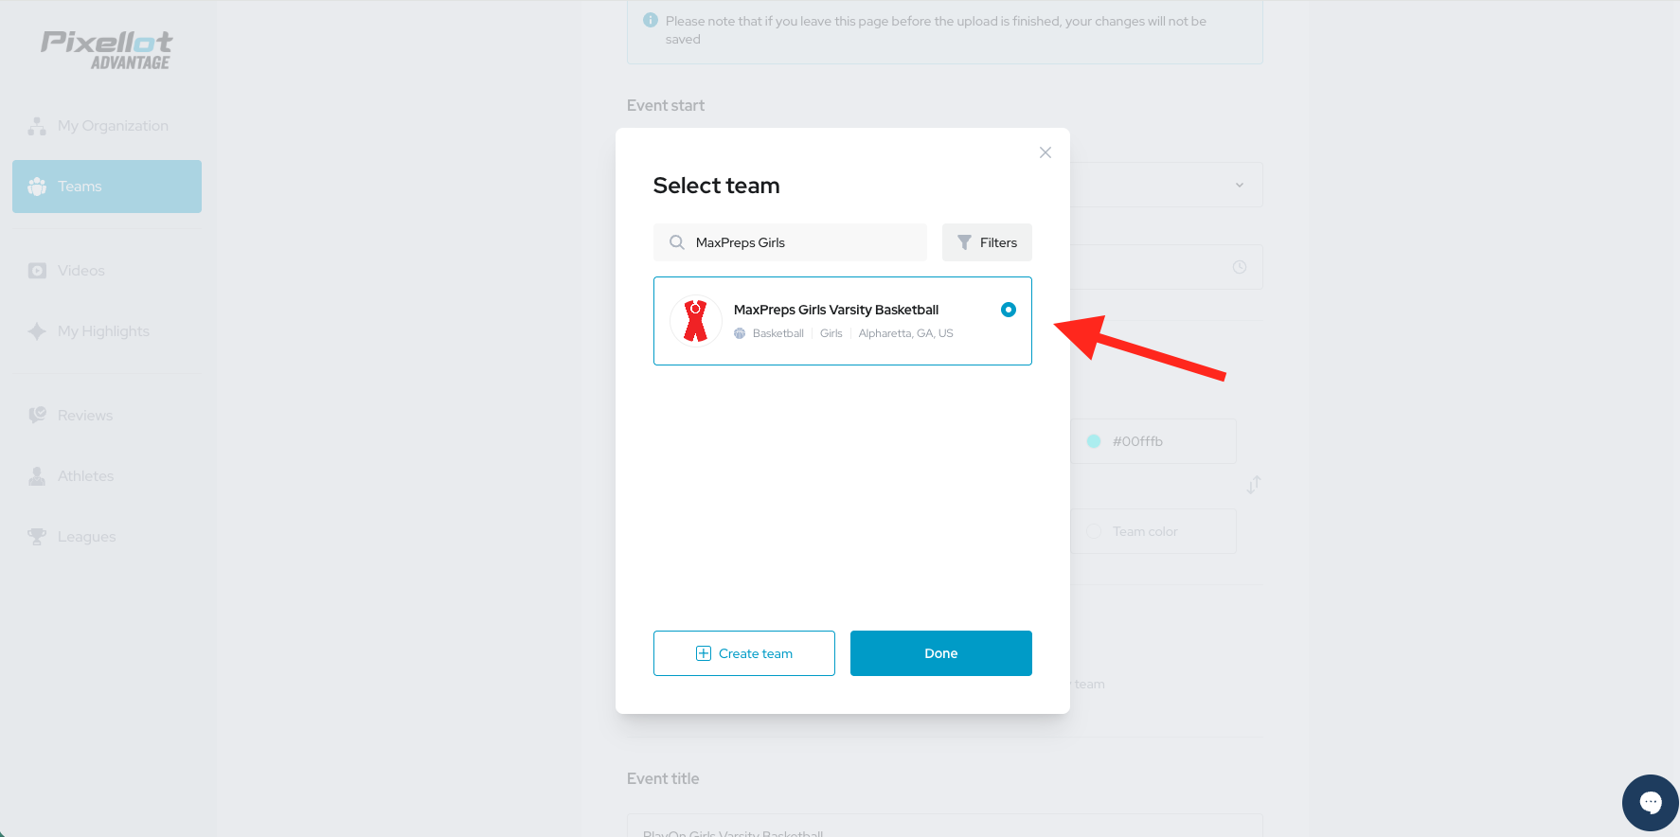Close the Select team dialog
Viewport: 1680px width, 837px height.
pos(1045,152)
